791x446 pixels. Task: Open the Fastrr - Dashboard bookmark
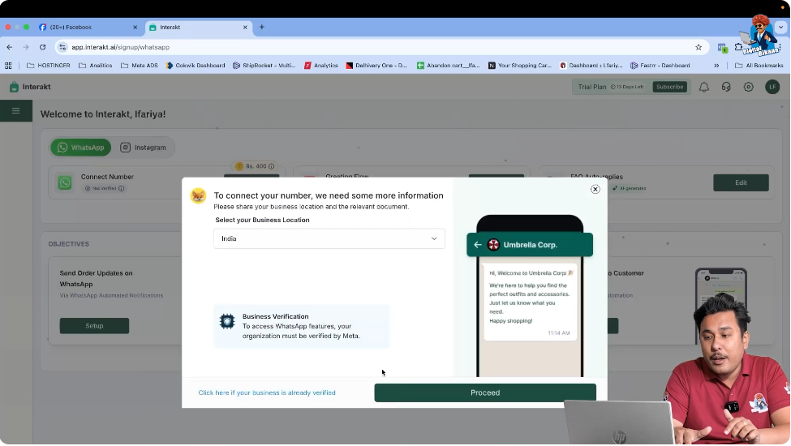tap(660, 66)
